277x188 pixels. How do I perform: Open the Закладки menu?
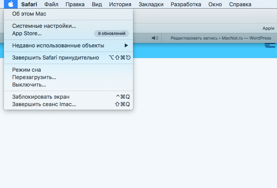pos(151,4)
